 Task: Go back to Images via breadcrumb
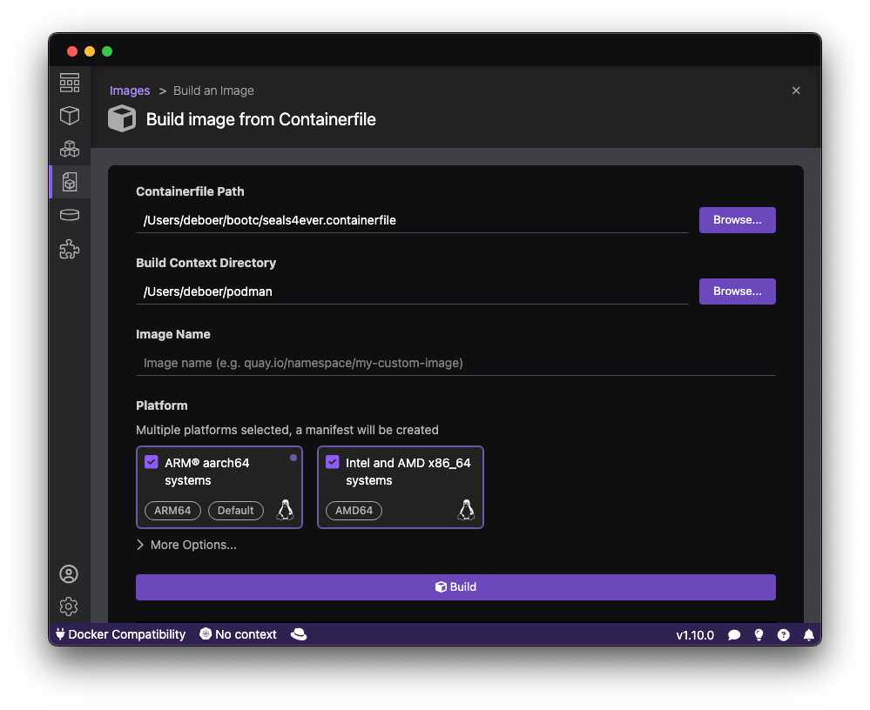coord(129,90)
